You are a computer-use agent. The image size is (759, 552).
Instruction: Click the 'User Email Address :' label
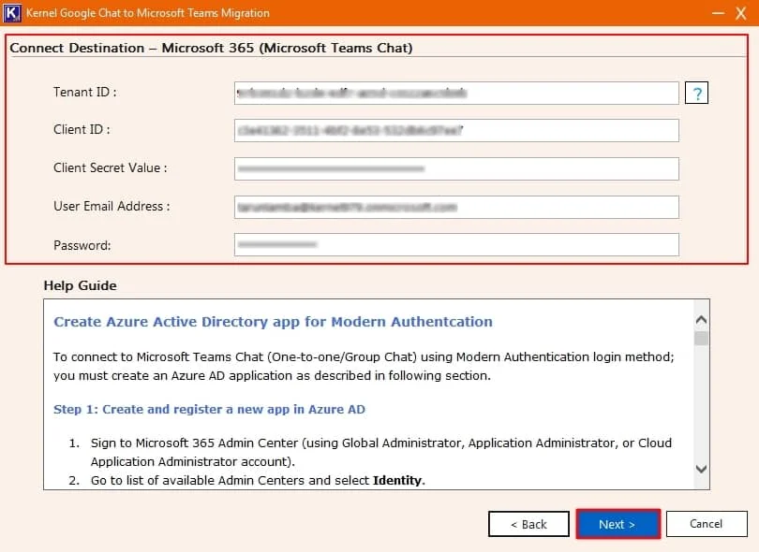click(x=112, y=207)
